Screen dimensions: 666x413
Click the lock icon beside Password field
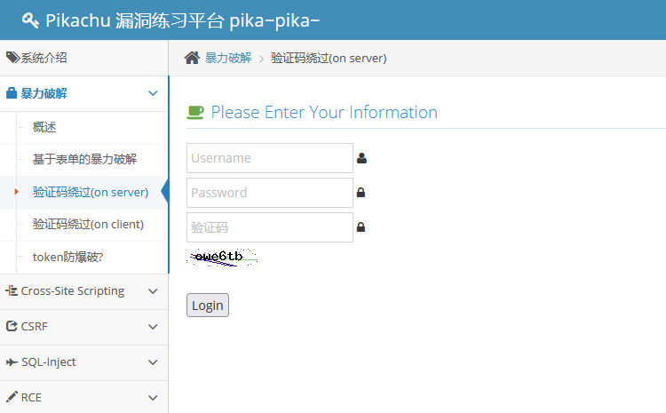pyautogui.click(x=361, y=193)
